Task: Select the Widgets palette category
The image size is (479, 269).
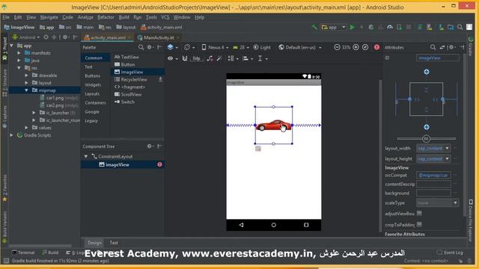Action: [x=93, y=84]
